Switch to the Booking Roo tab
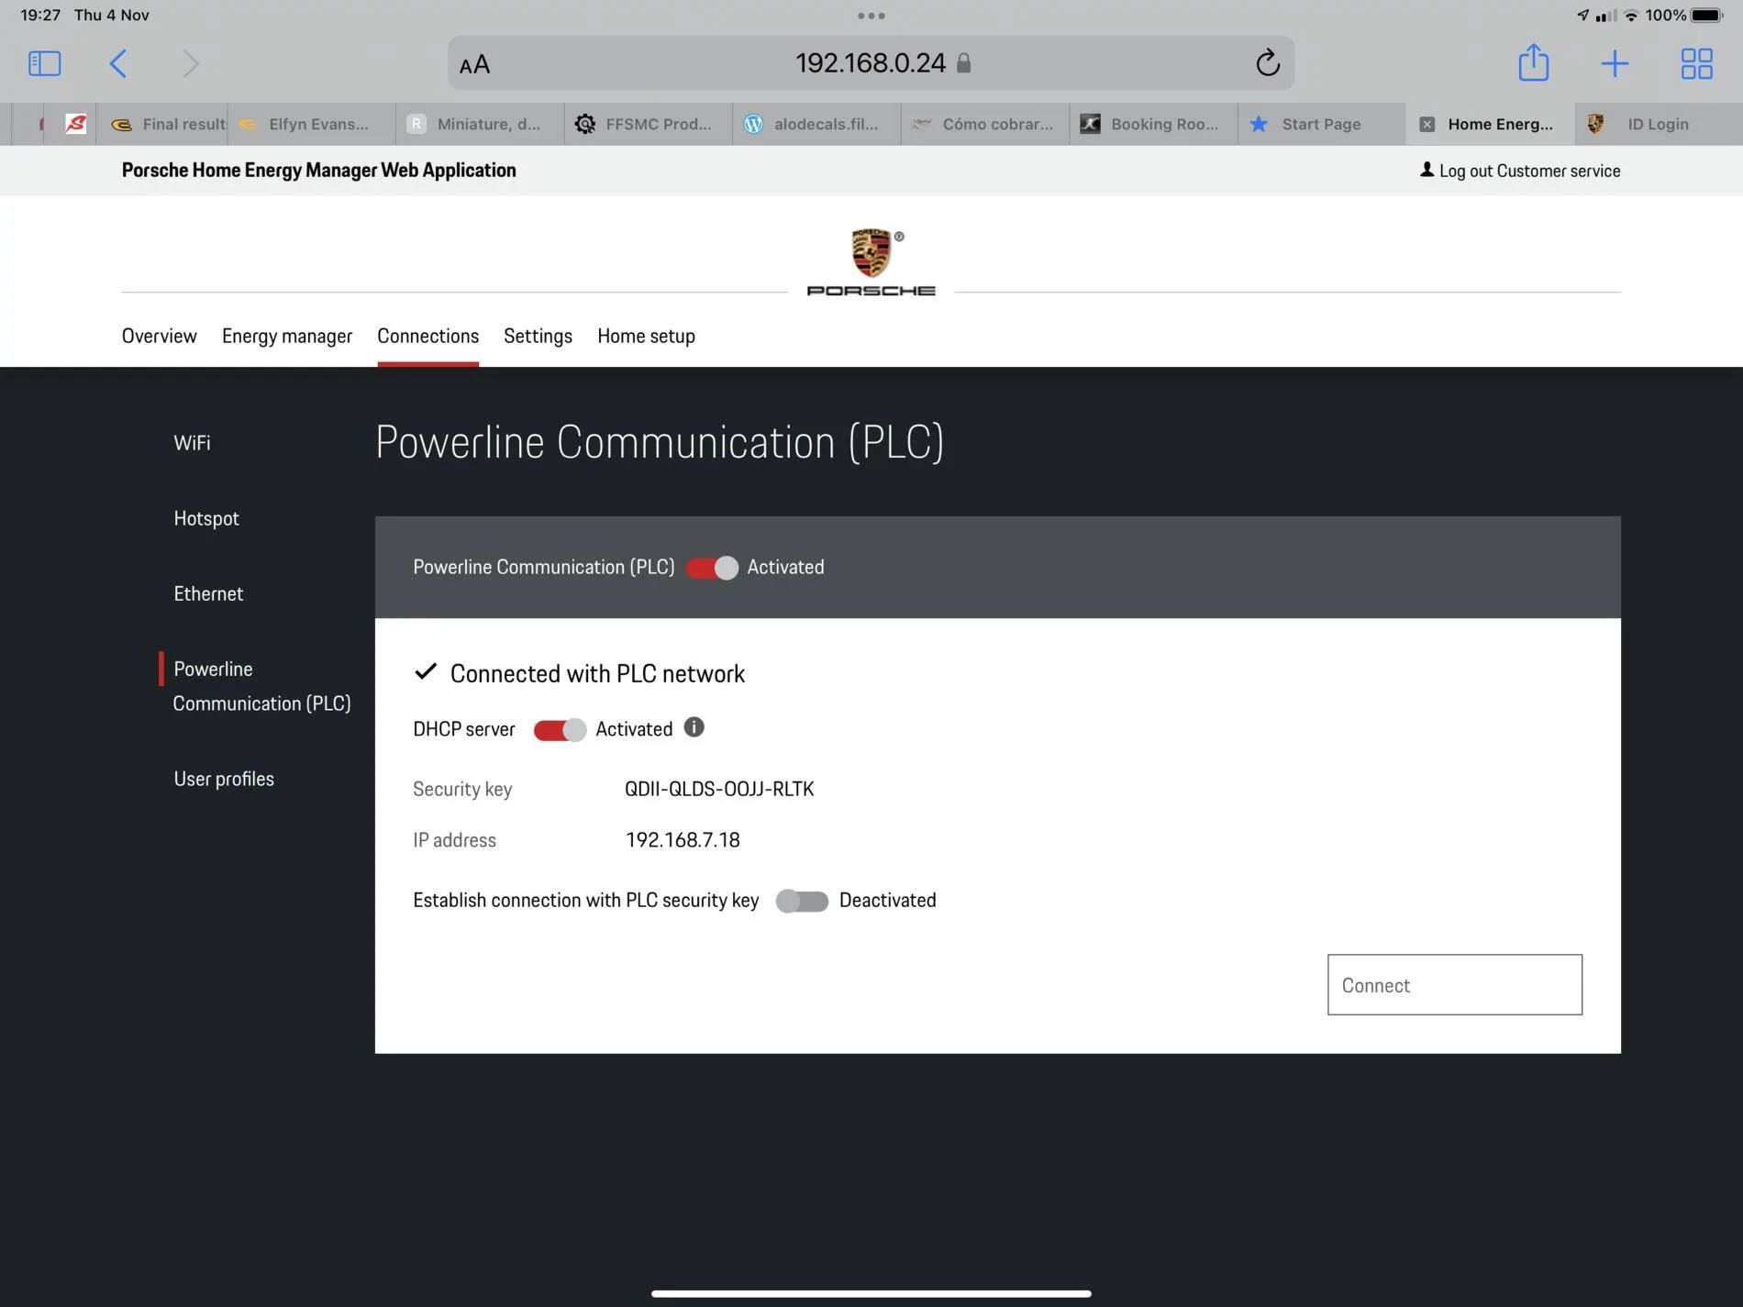Image resolution: width=1743 pixels, height=1307 pixels. coord(1153,124)
